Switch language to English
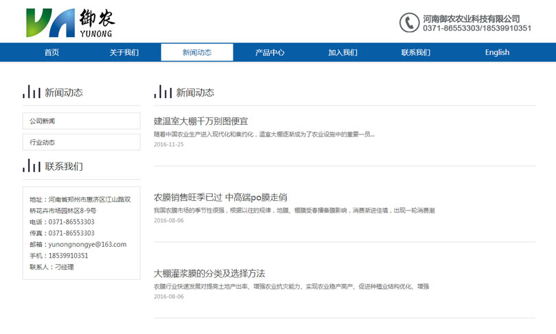Screen dimensions: 556x334 [497, 52]
